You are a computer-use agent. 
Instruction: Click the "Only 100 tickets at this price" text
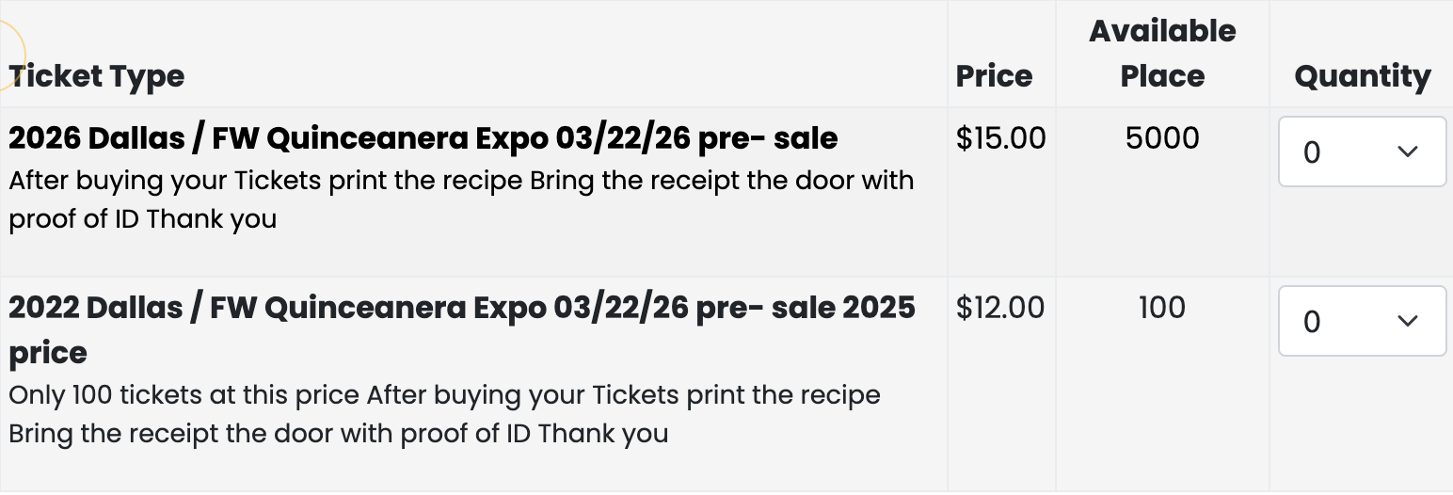click(184, 394)
